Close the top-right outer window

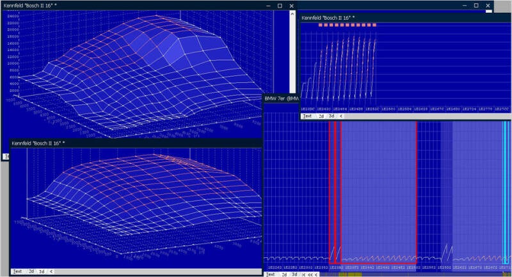click(488, 6)
